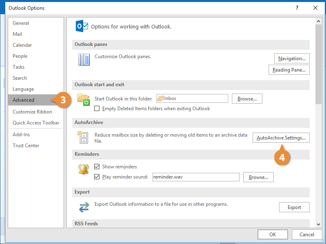Click 'Options for working with Outlook.' text
Screen dimensions: 326x244
pyautogui.click(x=131, y=26)
